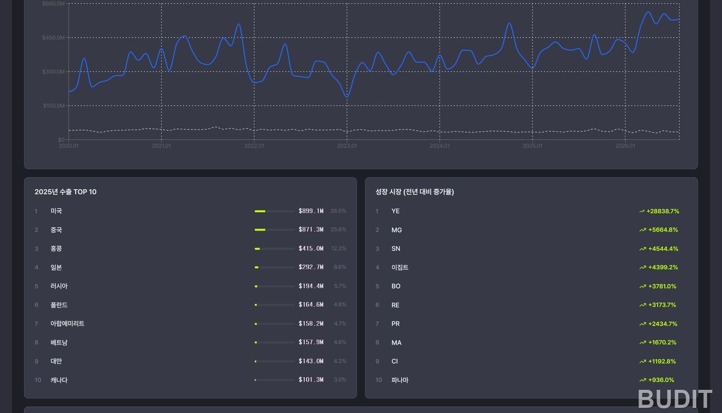Click the trend-up icon beside +28838.7%
Screen dimensions: 722x413
click(x=643, y=211)
